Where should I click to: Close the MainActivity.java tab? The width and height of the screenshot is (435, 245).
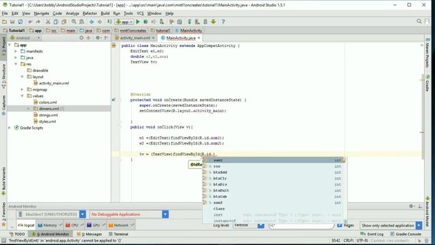199,38
